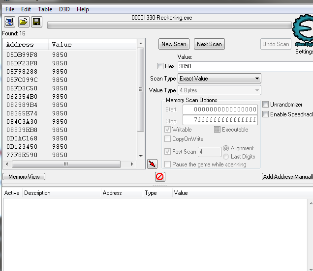Select result address 05F98288
Screen dimensions: 313x271
tap(22, 72)
